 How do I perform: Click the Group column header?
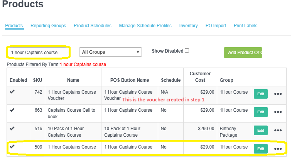[226, 80]
